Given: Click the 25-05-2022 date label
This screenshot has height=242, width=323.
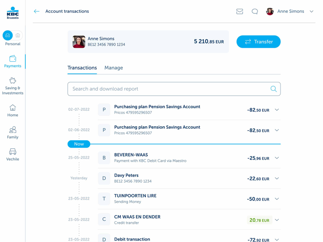Looking at the screenshot, I should 79,158.
